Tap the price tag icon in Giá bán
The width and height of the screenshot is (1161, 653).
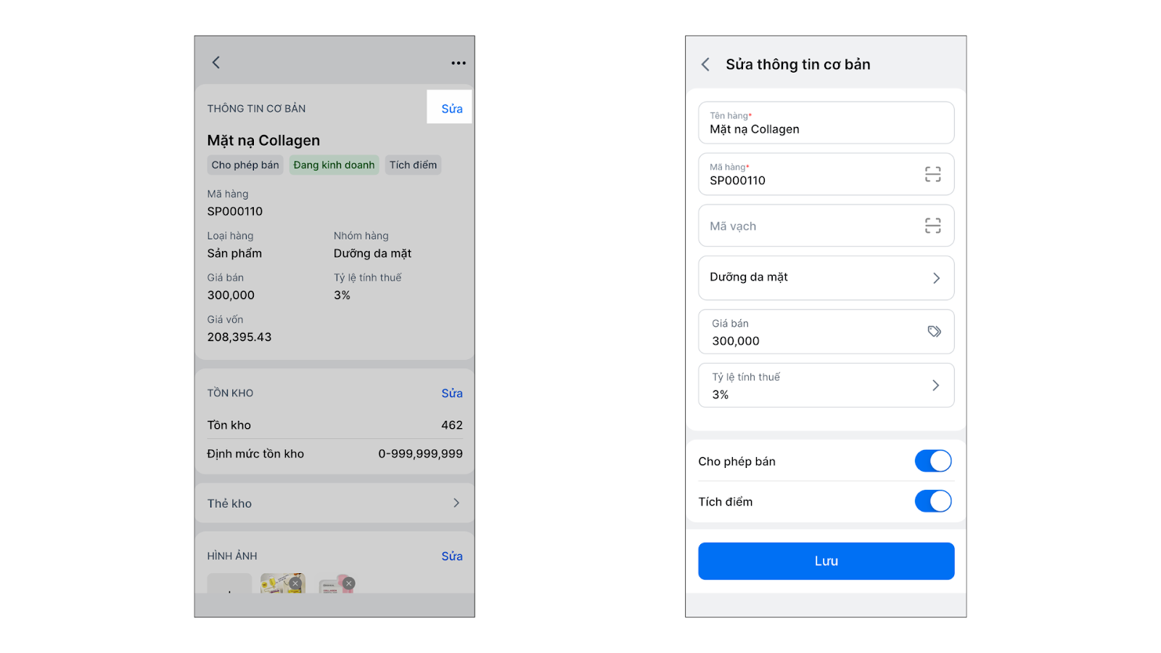point(934,332)
